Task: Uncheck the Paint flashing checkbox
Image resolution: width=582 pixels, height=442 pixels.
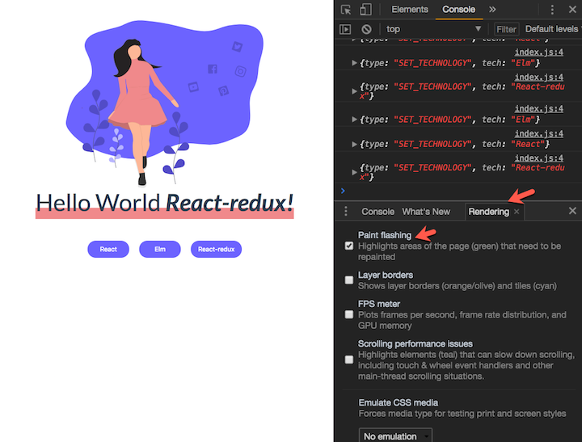Action: coord(349,246)
